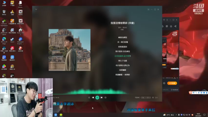Viewport: 208px width, 117px height.
Task: Click the comment icon beside playlist button
Action: (x=153, y=97)
